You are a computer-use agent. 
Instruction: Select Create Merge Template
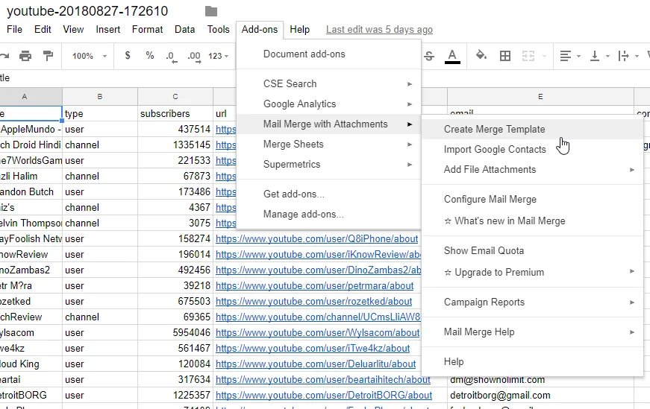[x=533, y=129]
